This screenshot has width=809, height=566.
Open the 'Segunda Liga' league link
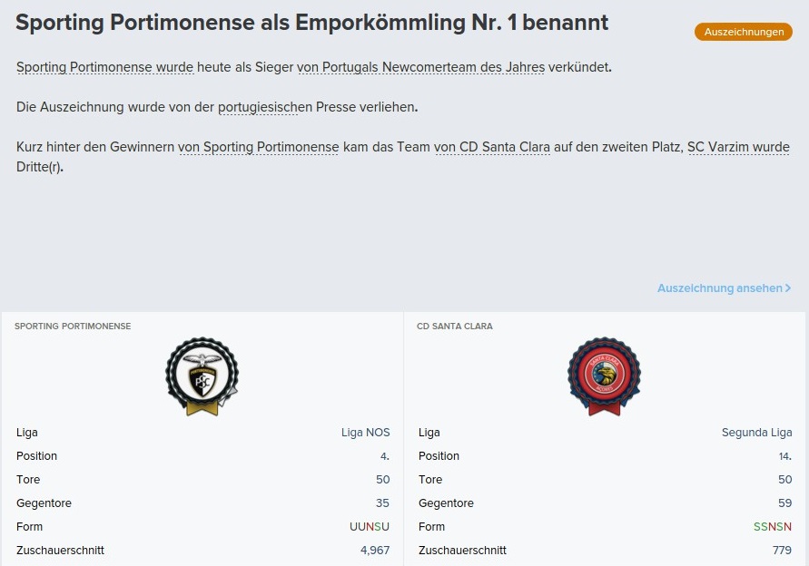[756, 433]
